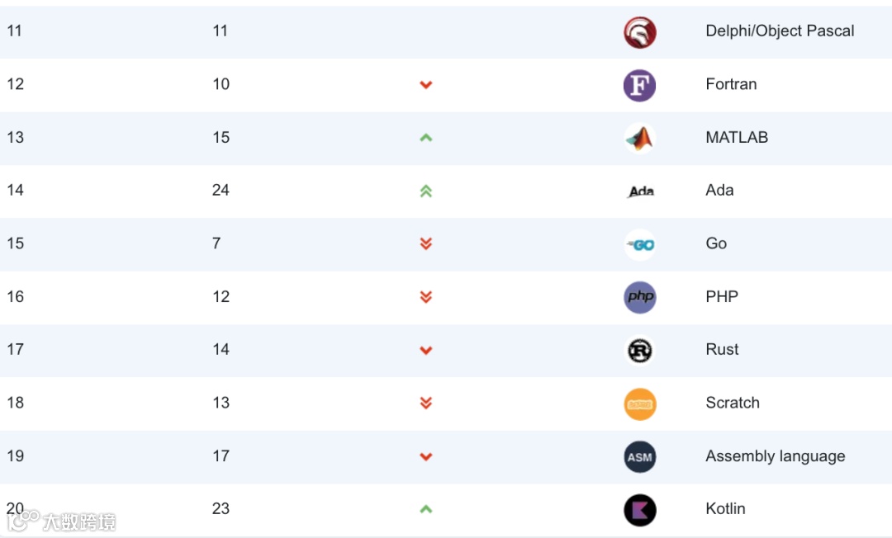
Task: Open the Assembly language name link
Action: click(x=775, y=456)
